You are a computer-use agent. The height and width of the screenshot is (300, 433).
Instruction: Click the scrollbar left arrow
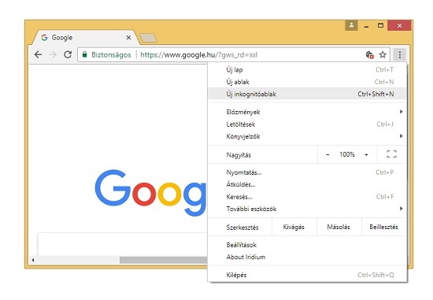coord(33,260)
